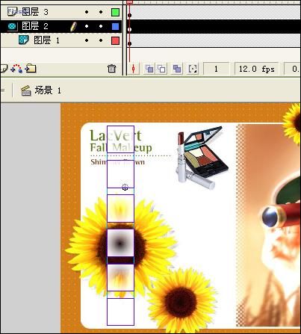The width and height of the screenshot is (301, 334).
Task: Click the 场景 1 scene label
Action: tap(48, 90)
